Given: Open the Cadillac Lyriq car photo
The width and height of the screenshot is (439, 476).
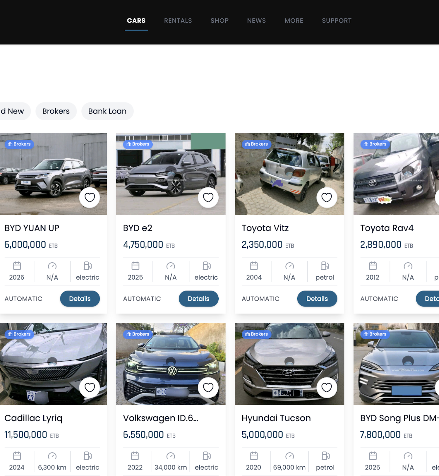Looking at the screenshot, I should click(53, 364).
